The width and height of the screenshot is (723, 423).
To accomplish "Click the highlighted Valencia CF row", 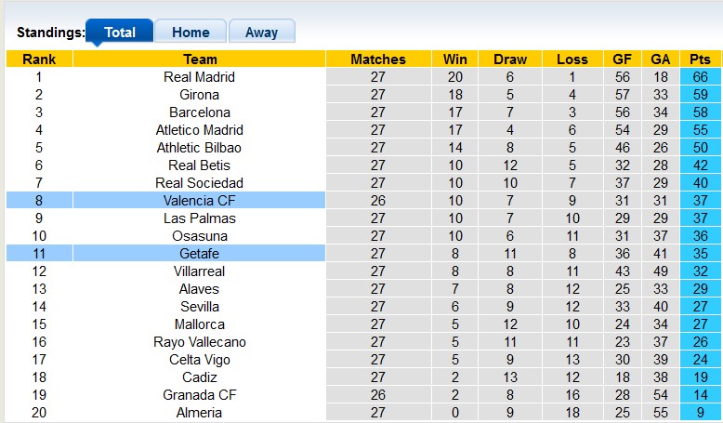I will 199,201.
